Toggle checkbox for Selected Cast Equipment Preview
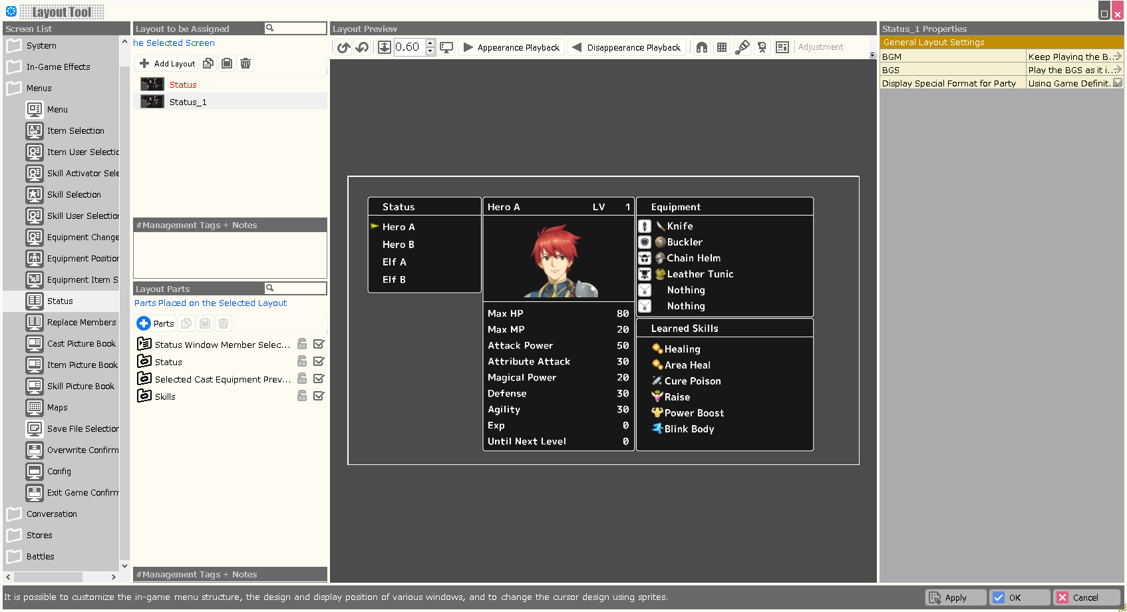 pyautogui.click(x=319, y=379)
